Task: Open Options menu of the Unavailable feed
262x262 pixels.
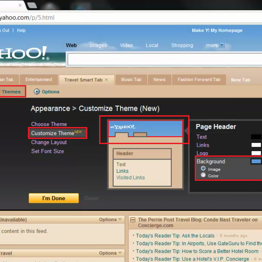Action: pyautogui.click(x=110, y=219)
